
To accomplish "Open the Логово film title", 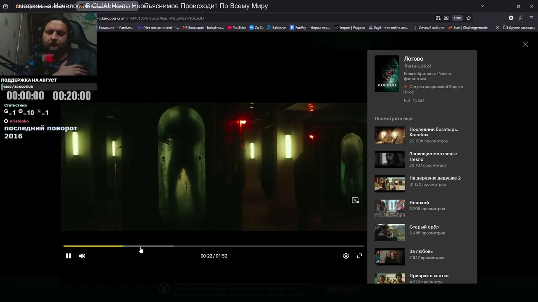I will (414, 59).
